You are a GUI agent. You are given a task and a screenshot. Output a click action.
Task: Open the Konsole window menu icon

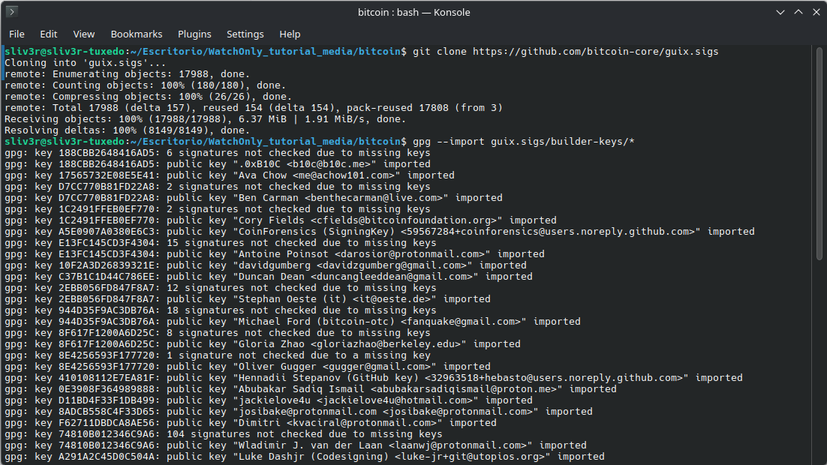(11, 11)
